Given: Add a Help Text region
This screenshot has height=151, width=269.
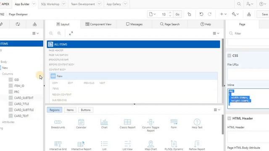Looking at the screenshot, I should tap(197, 124).
